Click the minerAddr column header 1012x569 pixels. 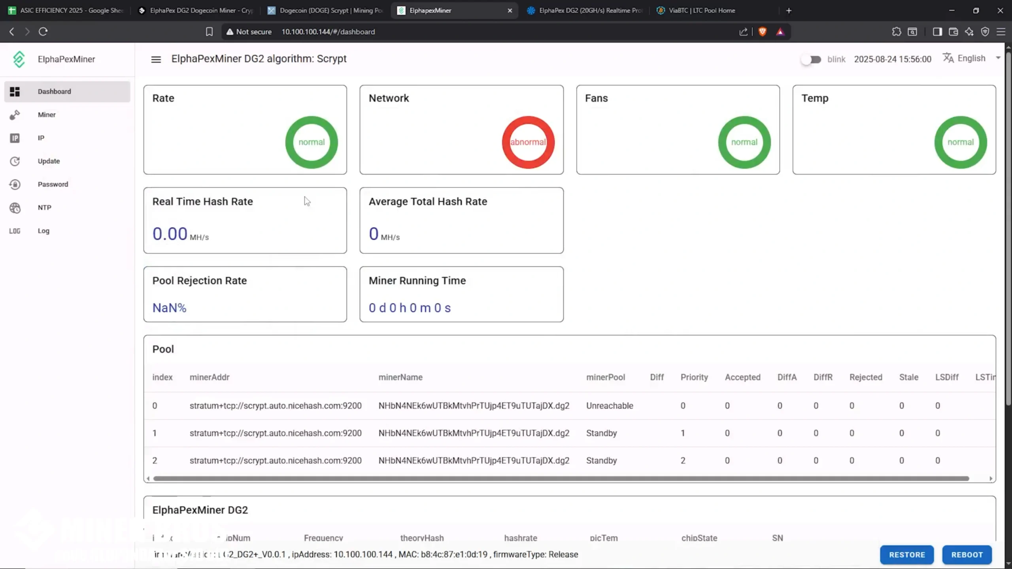tap(210, 377)
